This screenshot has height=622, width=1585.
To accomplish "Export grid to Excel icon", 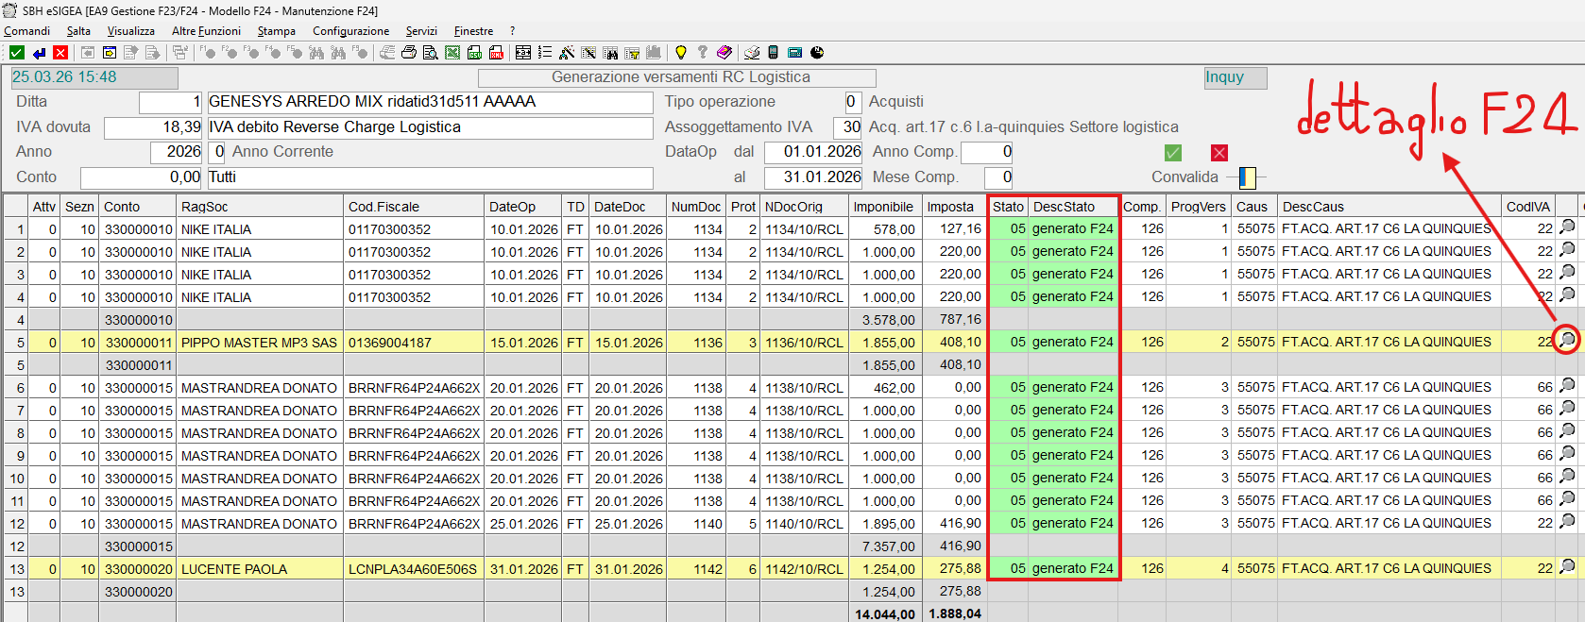I will pos(452,53).
